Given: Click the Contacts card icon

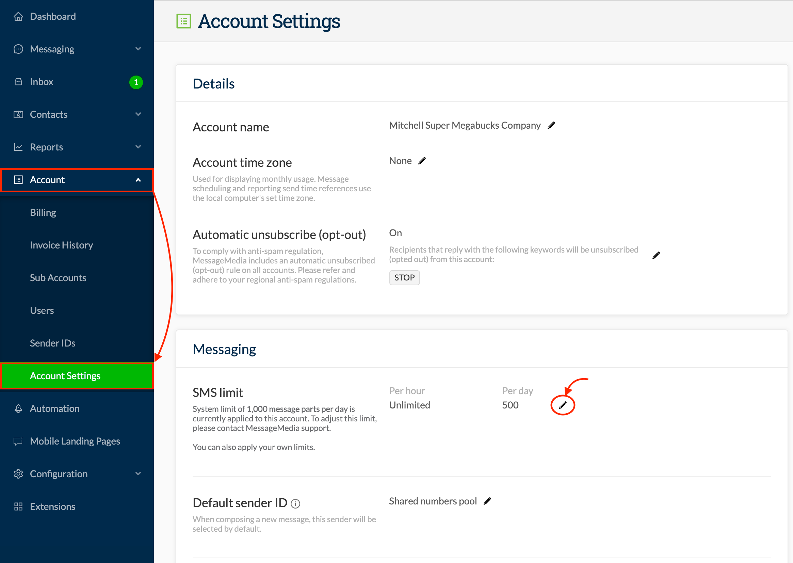Looking at the screenshot, I should tap(18, 114).
